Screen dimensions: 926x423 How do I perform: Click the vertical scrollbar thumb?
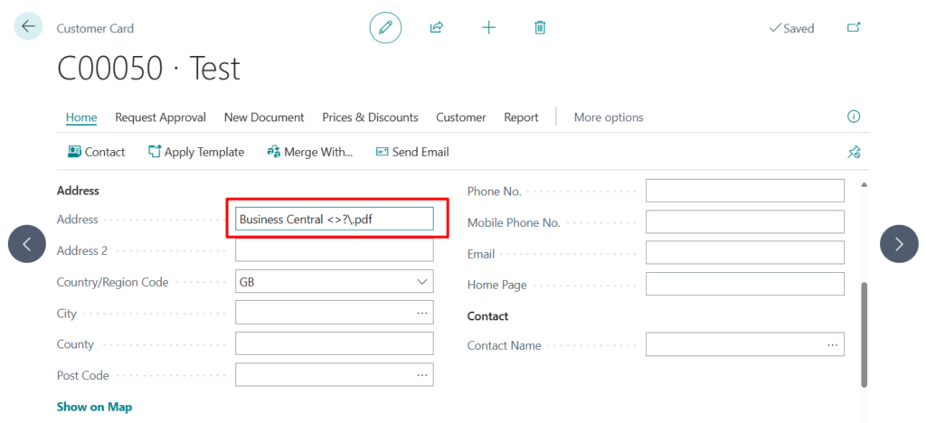click(864, 333)
